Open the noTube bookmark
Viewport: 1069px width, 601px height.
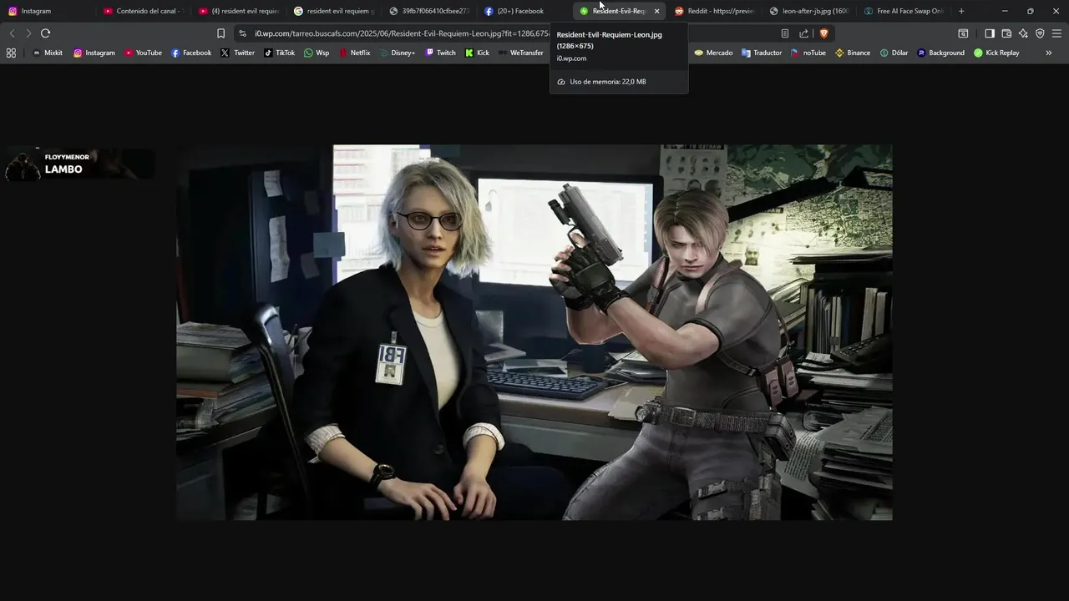[x=808, y=53]
